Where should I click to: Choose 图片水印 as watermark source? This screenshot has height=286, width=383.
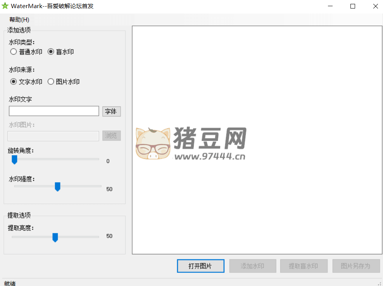coord(51,82)
